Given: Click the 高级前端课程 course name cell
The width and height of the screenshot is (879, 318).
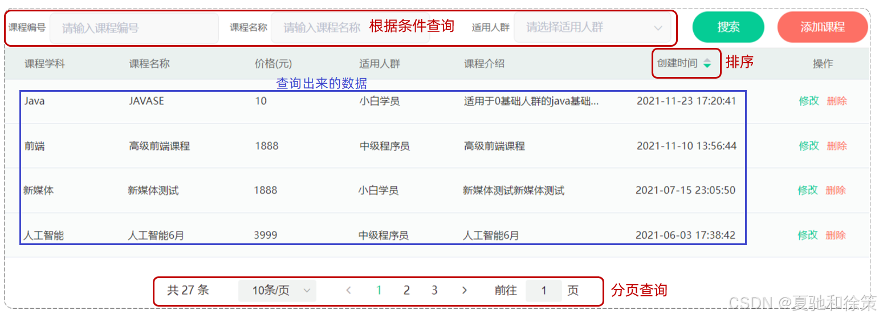Looking at the screenshot, I should pyautogui.click(x=159, y=146).
